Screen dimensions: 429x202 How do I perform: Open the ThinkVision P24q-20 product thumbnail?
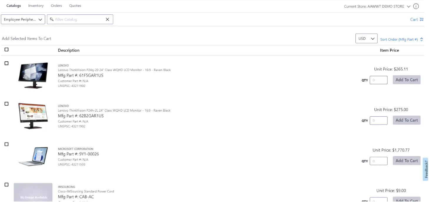[33, 75]
